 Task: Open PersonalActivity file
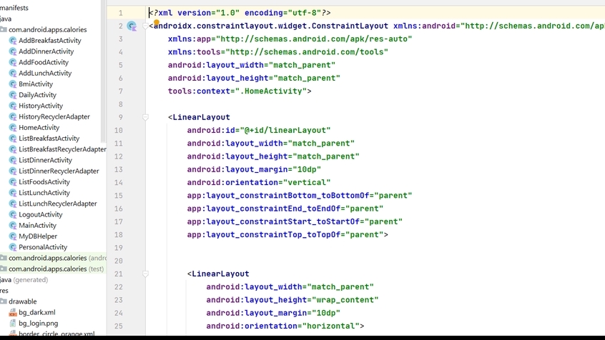pos(43,247)
